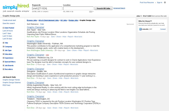Click the Search All Jobs button
This screenshot has width=169, height=111.
point(103,8)
